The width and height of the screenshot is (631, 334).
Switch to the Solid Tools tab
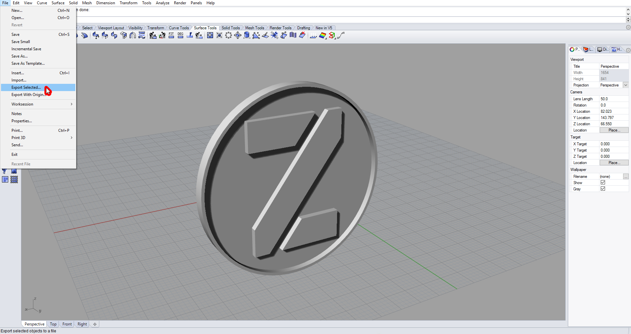tap(231, 28)
